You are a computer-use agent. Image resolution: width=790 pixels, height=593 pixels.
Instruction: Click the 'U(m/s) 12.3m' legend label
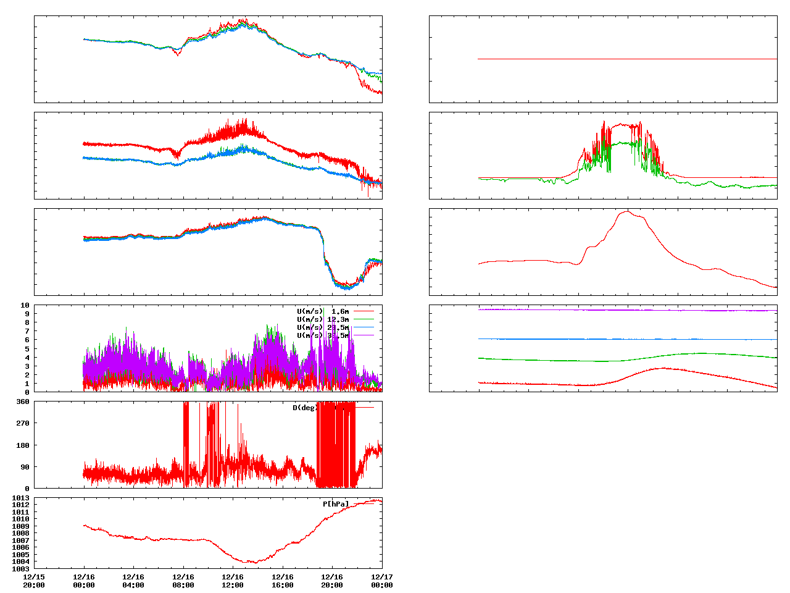(323, 319)
